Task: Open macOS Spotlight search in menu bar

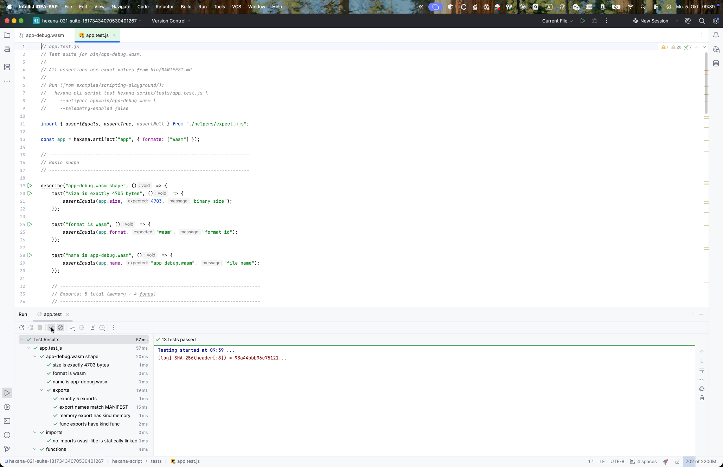Action: (x=643, y=7)
